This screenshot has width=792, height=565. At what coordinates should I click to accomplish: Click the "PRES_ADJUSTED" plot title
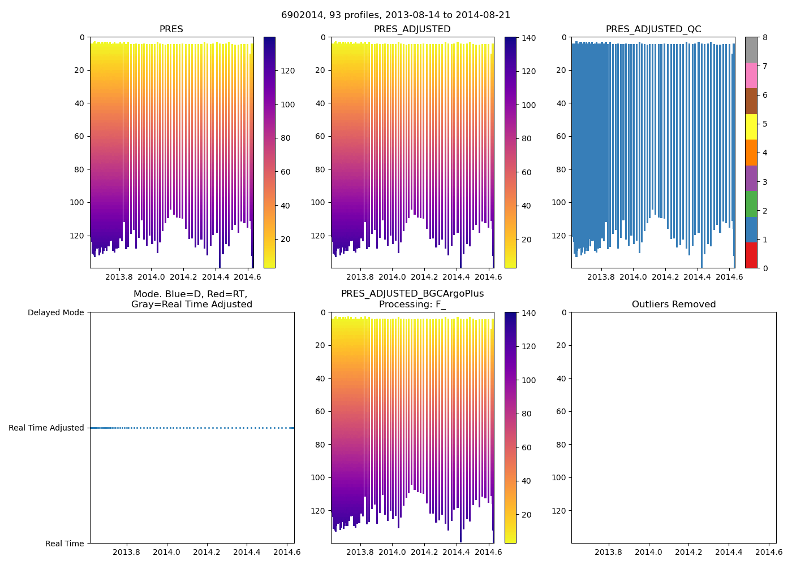pos(412,29)
